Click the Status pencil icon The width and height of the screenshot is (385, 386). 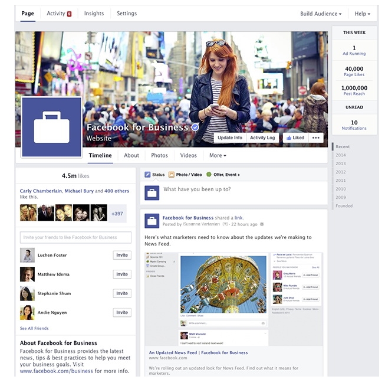[x=147, y=175]
